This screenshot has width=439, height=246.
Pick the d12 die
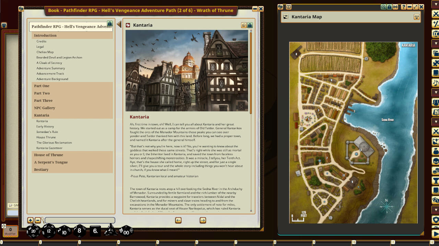49,231
